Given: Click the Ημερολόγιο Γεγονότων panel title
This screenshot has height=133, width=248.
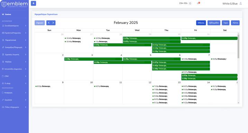Looking at the screenshot, I should pyautogui.click(x=46, y=14).
